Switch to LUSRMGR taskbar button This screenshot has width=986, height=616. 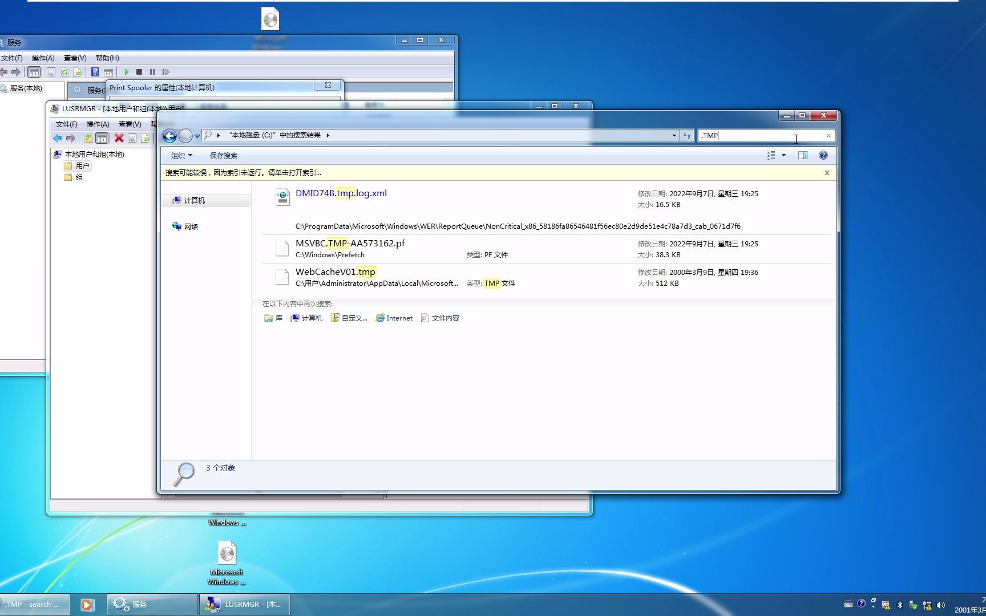[x=244, y=605]
